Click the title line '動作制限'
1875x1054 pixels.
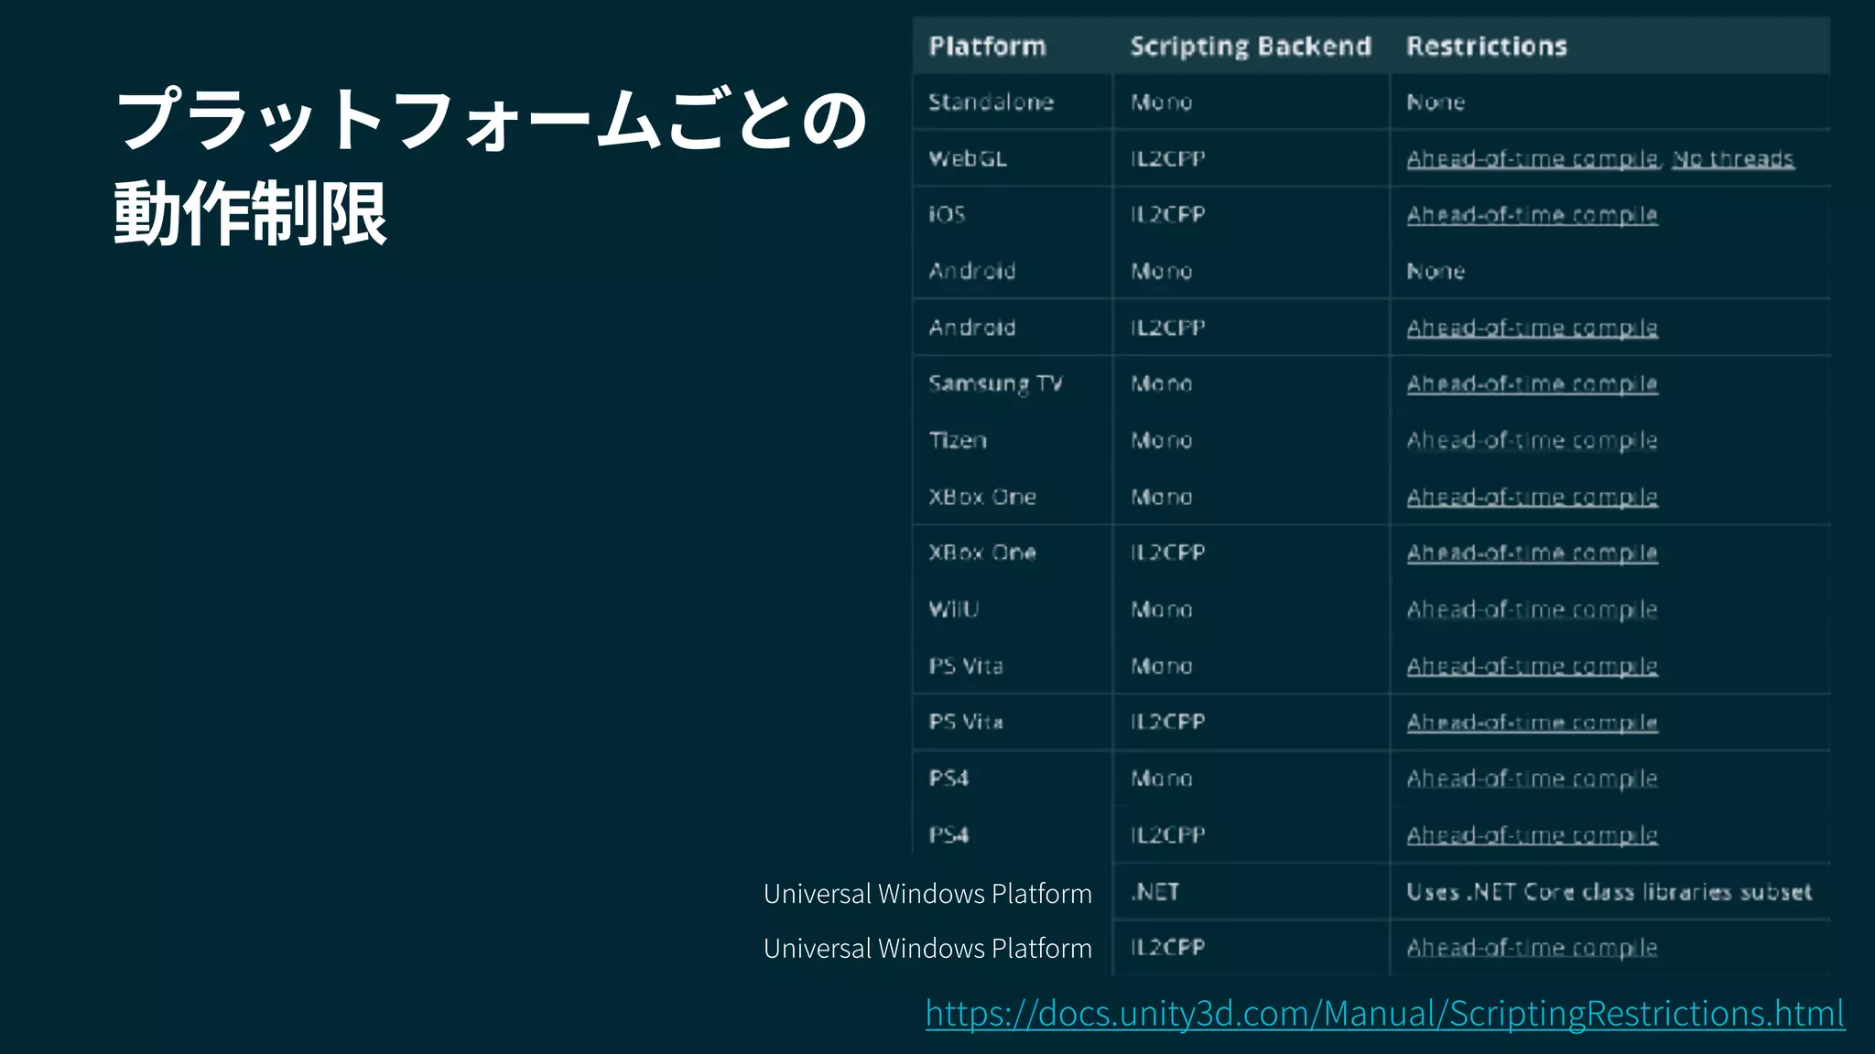pos(251,213)
